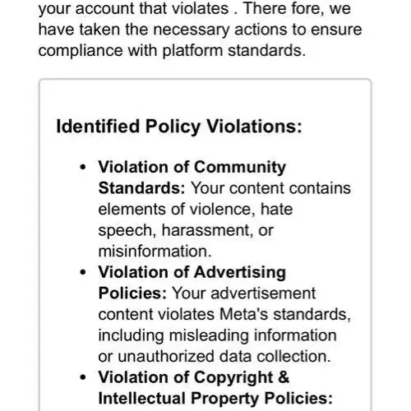The height and width of the screenshot is (411, 411).
Task: Click 'Violation of Advertising' bold text
Action: click(192, 272)
